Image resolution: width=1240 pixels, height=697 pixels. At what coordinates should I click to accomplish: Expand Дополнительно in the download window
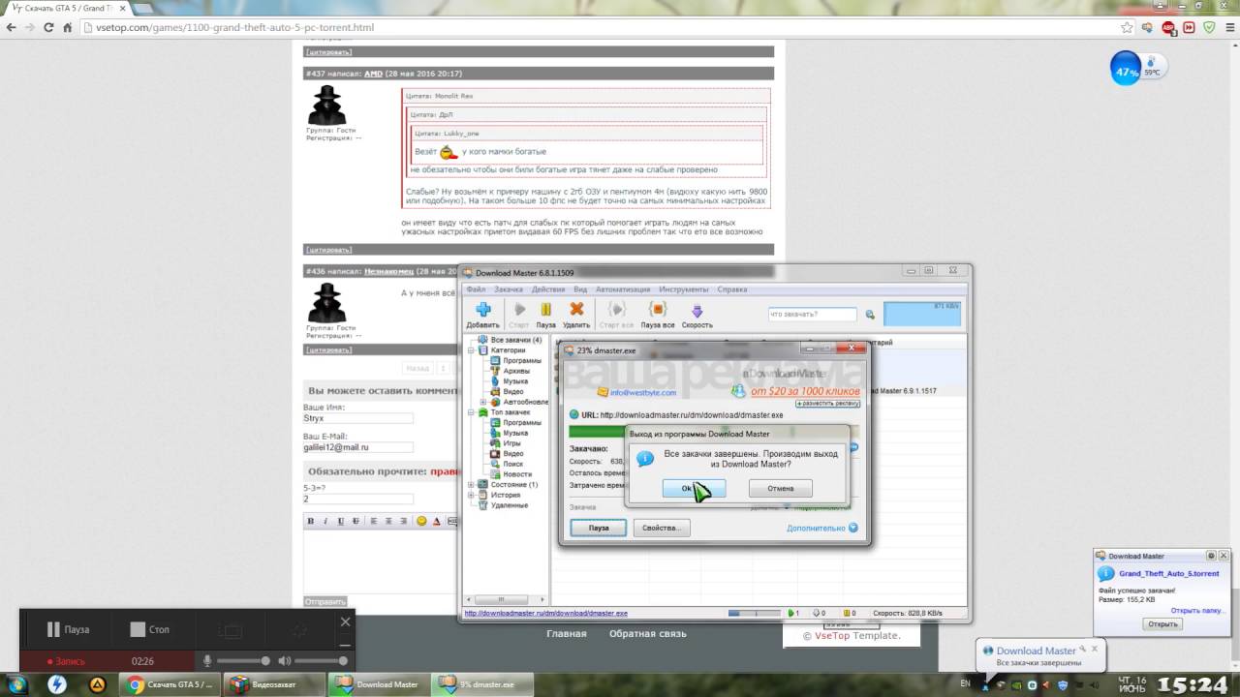(x=821, y=529)
